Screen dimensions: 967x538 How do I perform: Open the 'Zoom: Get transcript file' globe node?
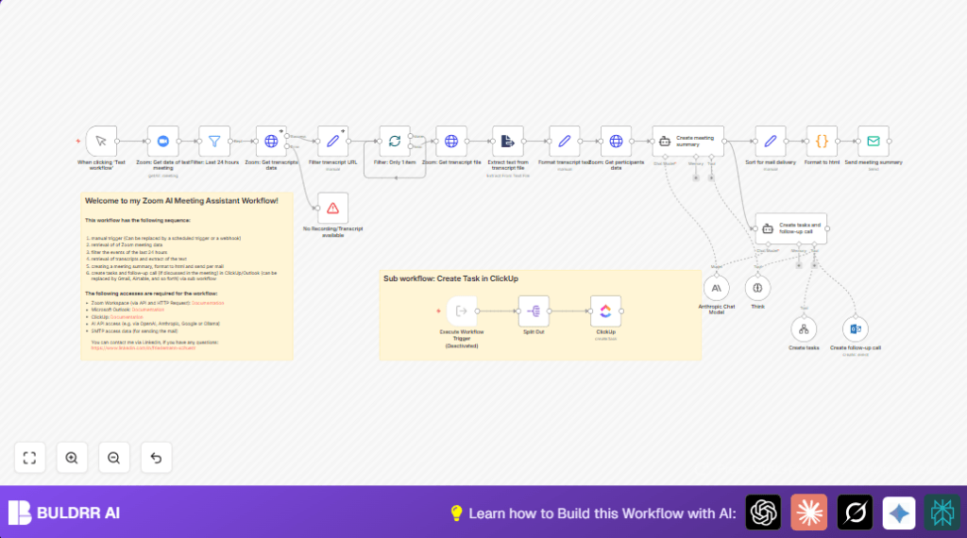[451, 142]
